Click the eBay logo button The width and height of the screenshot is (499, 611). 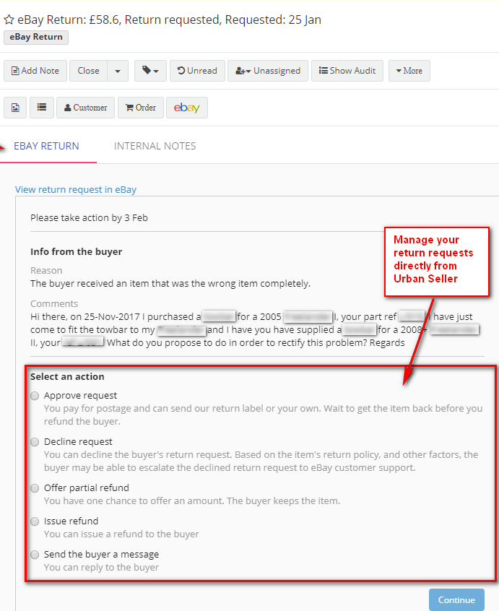pos(186,108)
